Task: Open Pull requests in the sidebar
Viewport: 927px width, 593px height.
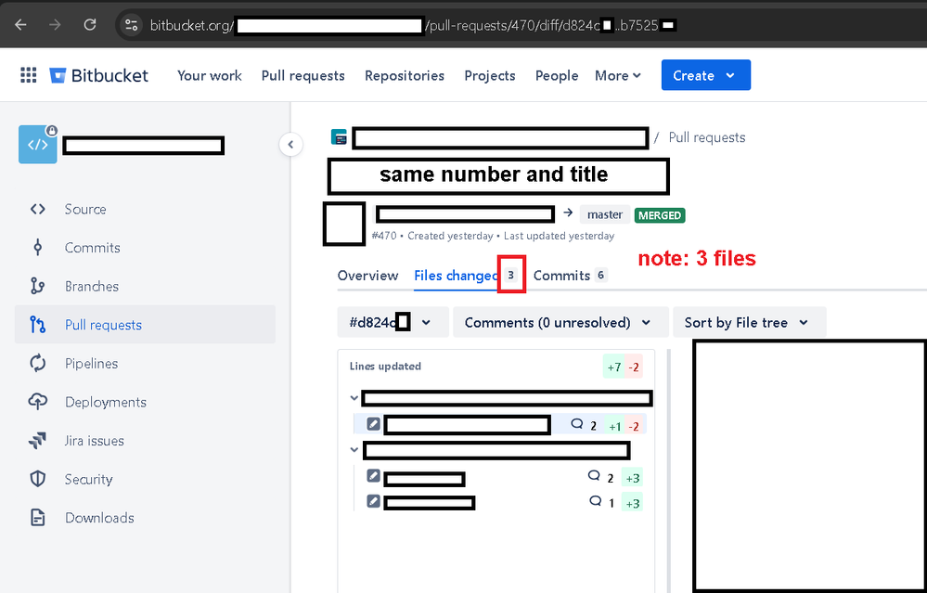Action: coord(145,325)
